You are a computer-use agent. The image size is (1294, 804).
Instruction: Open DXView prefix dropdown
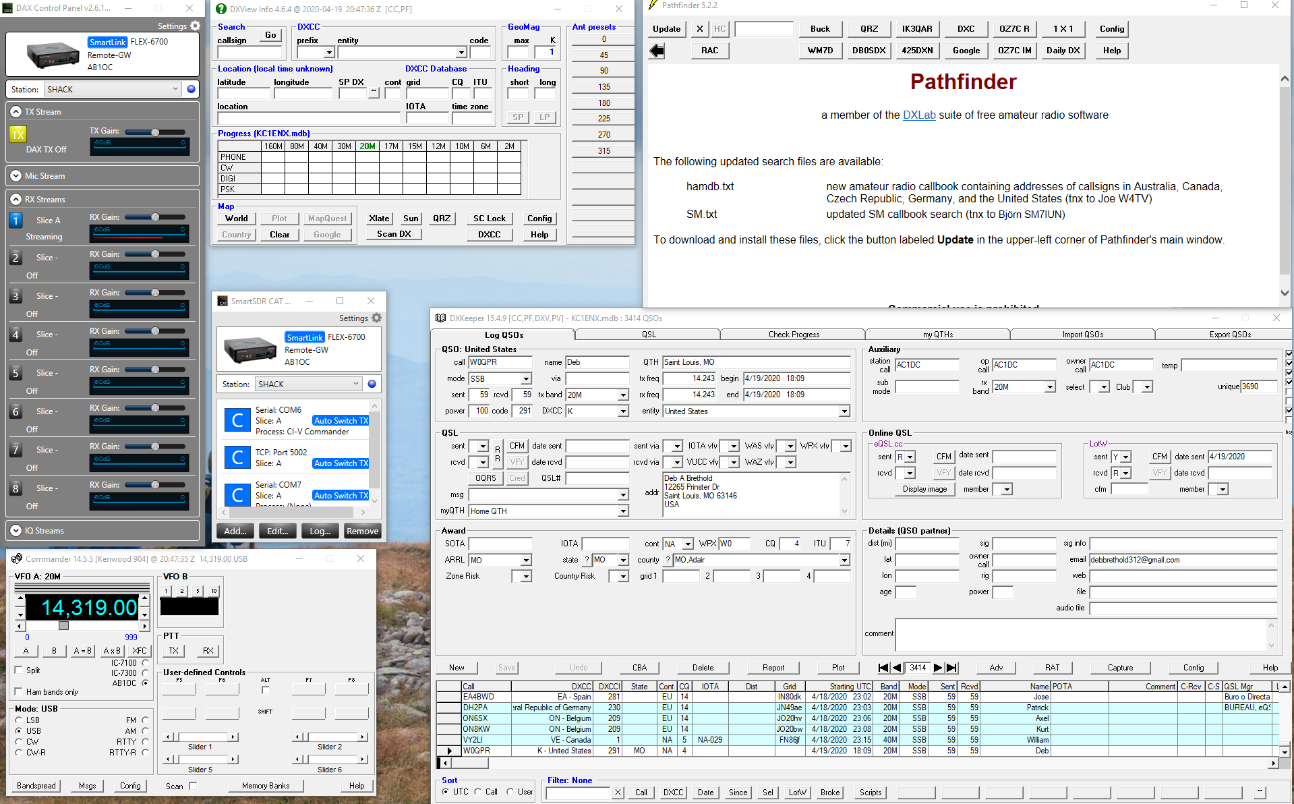(x=329, y=53)
